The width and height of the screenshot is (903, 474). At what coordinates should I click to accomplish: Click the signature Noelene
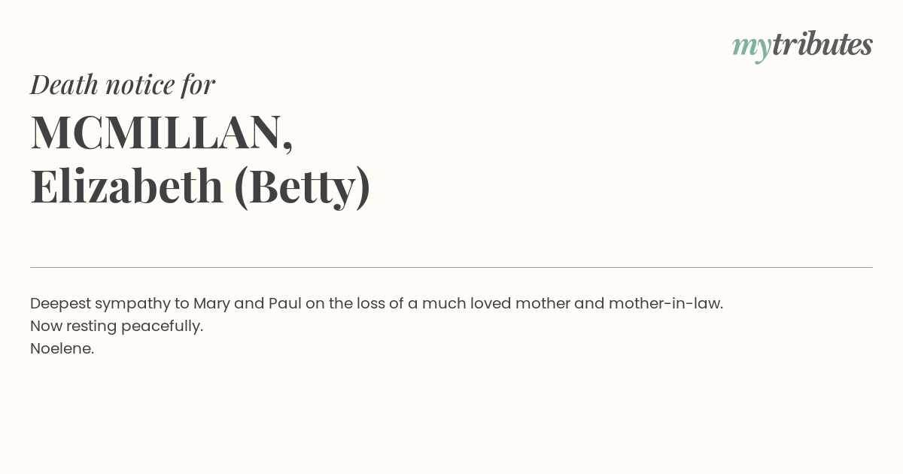click(62, 348)
